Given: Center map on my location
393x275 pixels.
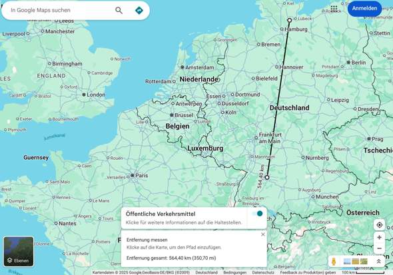Looking at the screenshot, I should tap(379, 225).
